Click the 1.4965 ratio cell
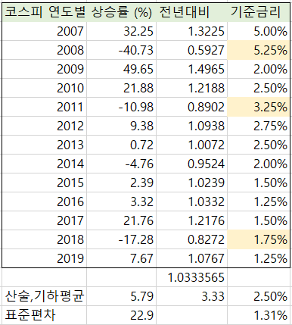Image resolution: width=292 pixels, height=325 pixels. [x=191, y=69]
